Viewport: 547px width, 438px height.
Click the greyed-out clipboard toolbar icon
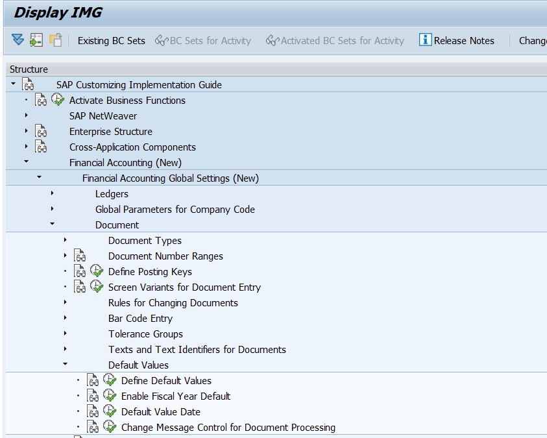(55, 40)
